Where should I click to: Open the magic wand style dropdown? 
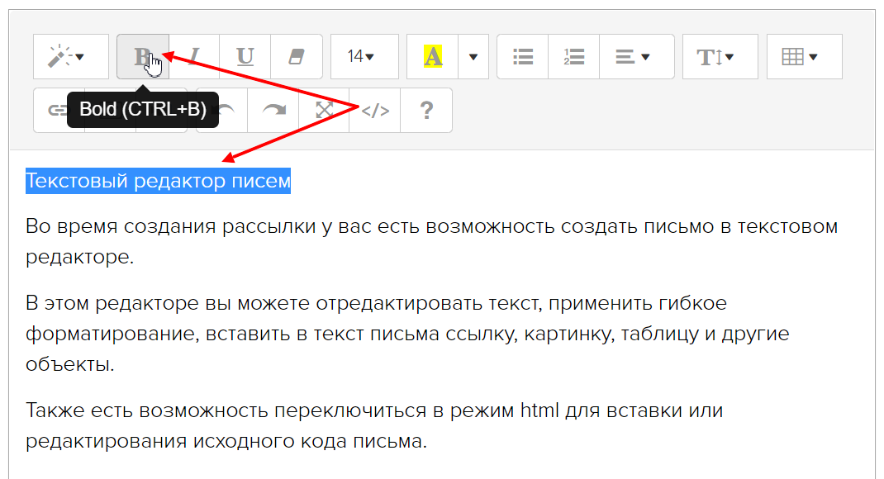click(x=70, y=57)
